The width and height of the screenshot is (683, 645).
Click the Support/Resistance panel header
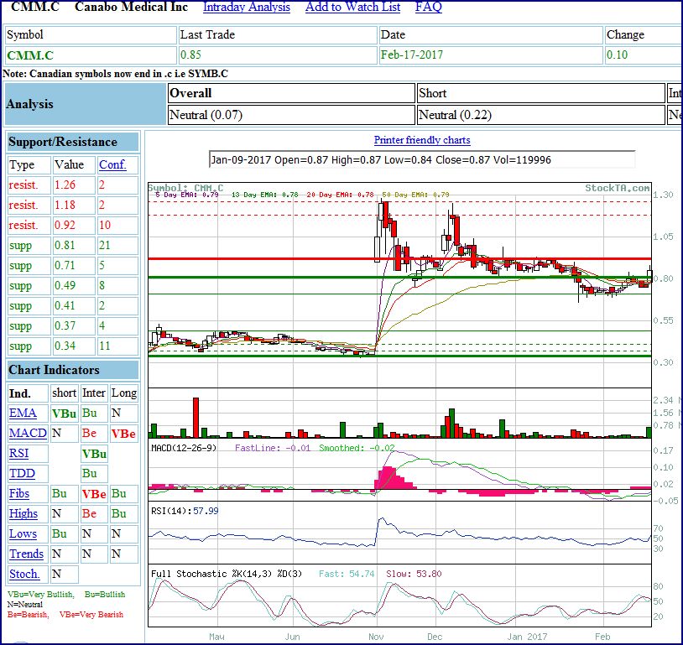pos(73,142)
